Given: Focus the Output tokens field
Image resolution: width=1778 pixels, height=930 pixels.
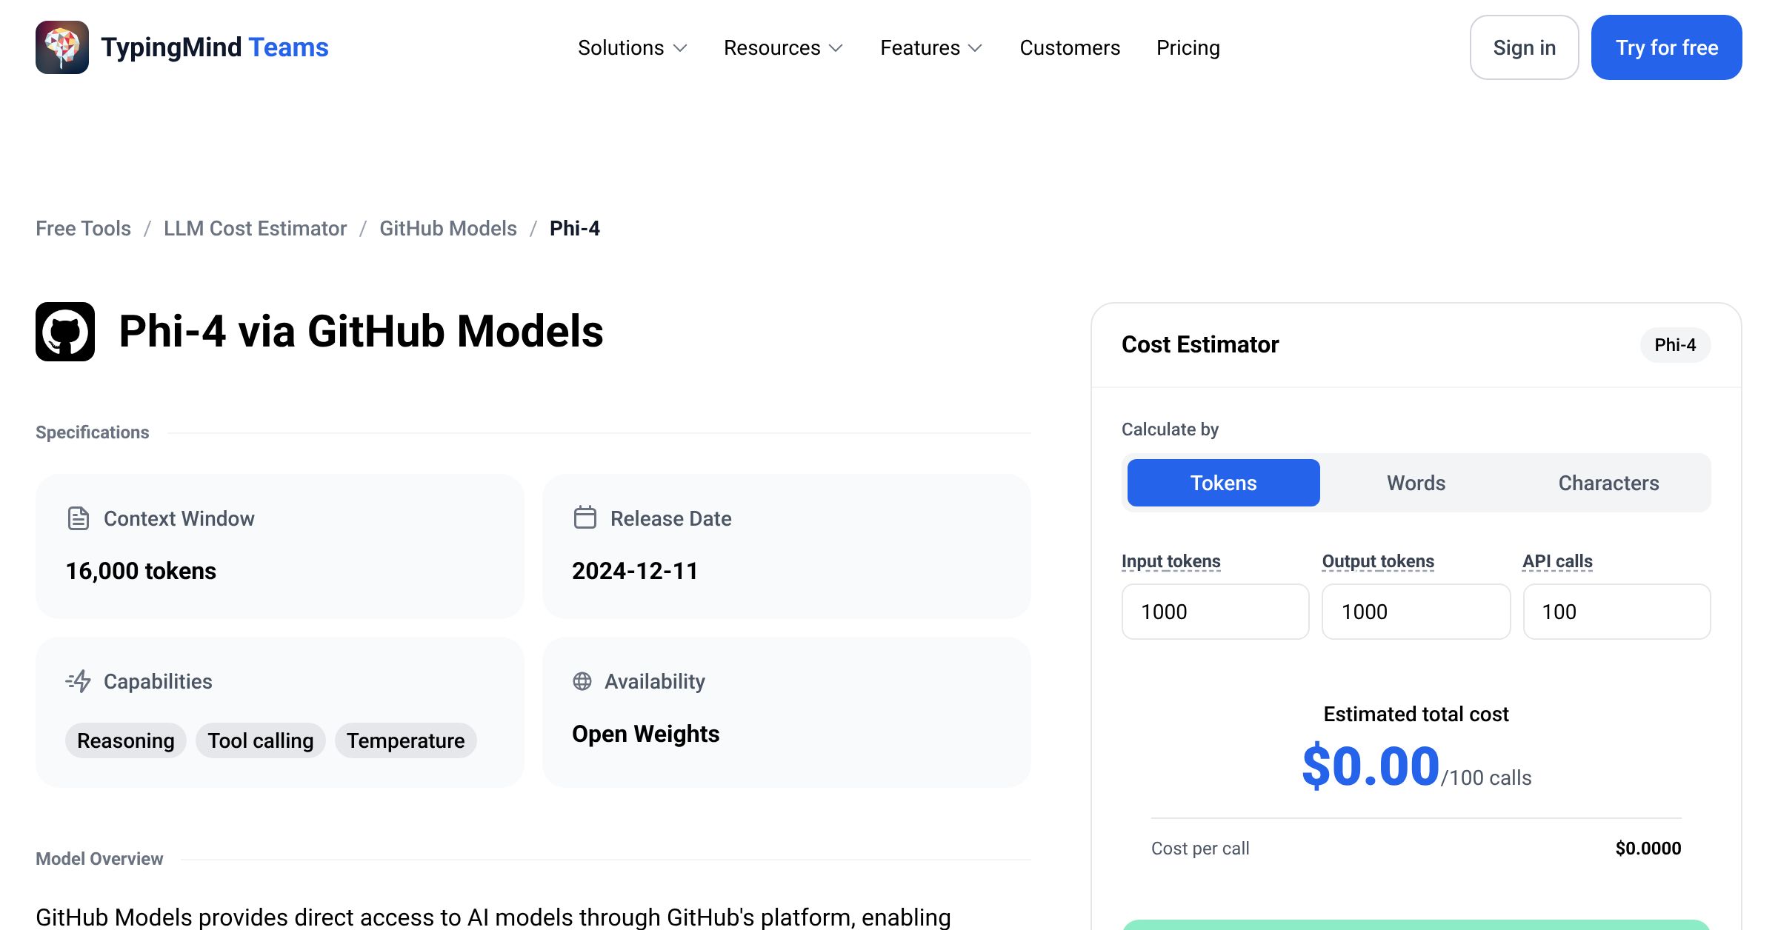Looking at the screenshot, I should pyautogui.click(x=1416, y=612).
